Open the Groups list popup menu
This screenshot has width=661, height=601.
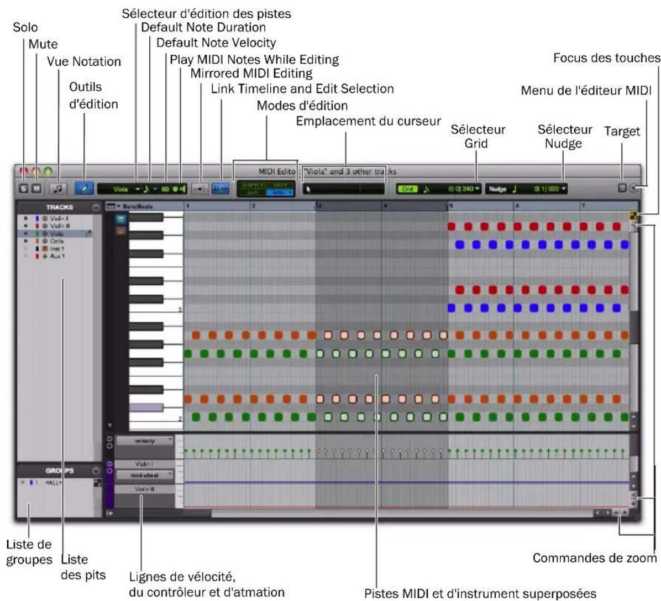pos(96,471)
